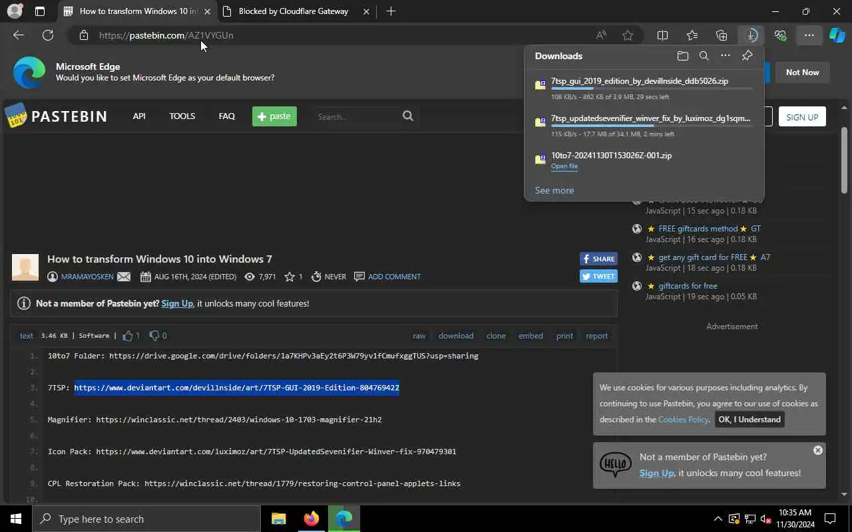
Task: Close the Not a member popup
Action: click(x=818, y=450)
